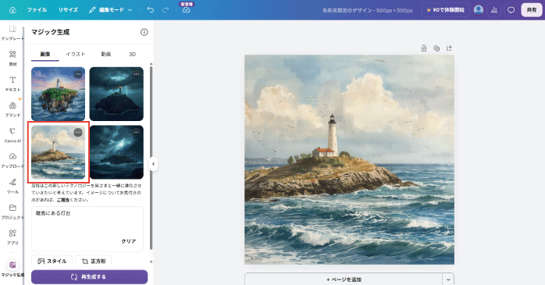Click the cloud save status icon
The height and width of the screenshot is (285, 545).
(187, 10)
